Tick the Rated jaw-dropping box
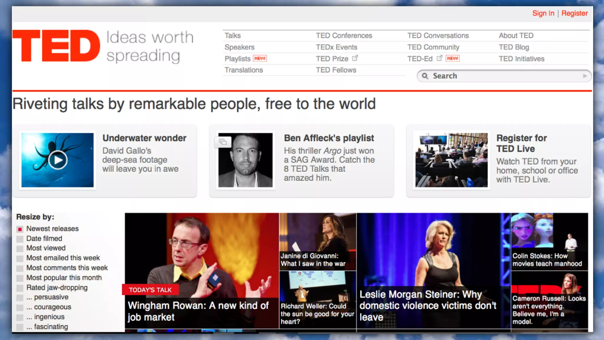Screen dimensions: 604x340 (x=20, y=288)
